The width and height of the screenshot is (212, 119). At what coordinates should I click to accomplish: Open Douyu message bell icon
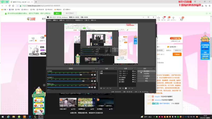(169, 18)
